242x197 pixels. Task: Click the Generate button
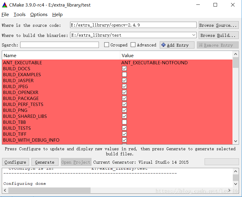(x=45, y=162)
